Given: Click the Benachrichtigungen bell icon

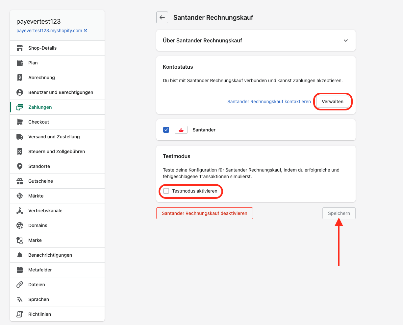Looking at the screenshot, I should pos(20,255).
